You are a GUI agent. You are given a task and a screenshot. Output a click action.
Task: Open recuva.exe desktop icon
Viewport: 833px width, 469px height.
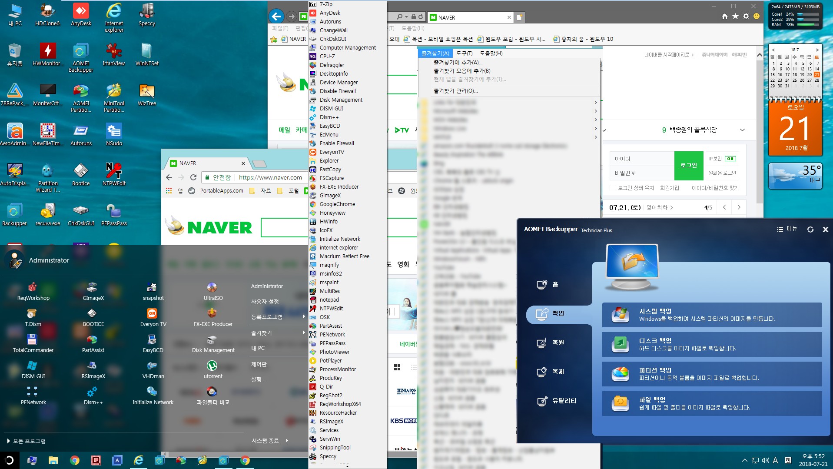pyautogui.click(x=48, y=215)
